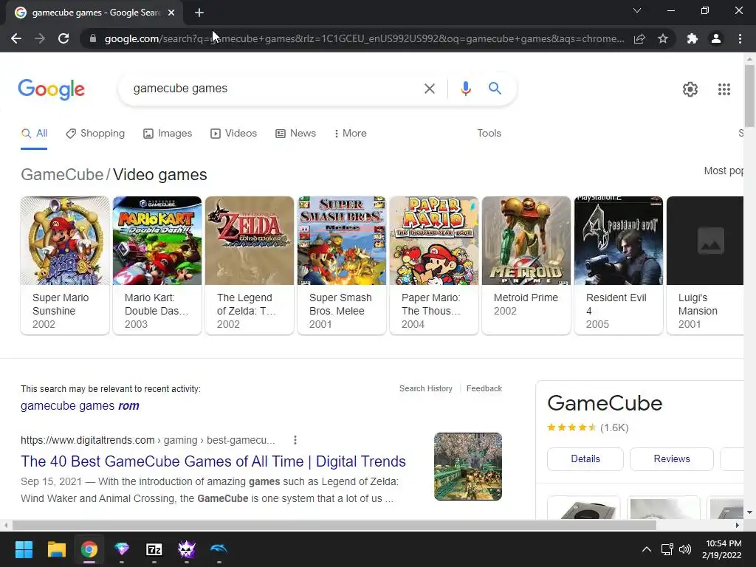
Task: Open the clock showing 10:54 PM
Action: click(722, 549)
